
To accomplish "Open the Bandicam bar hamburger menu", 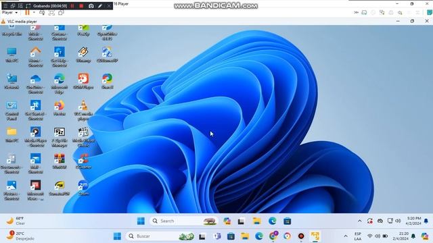I will point(5,6).
